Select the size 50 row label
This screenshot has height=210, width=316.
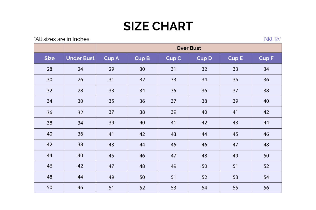pyautogui.click(x=50, y=188)
